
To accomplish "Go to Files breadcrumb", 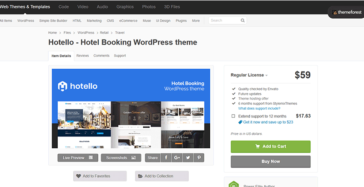I will click(x=67, y=33).
